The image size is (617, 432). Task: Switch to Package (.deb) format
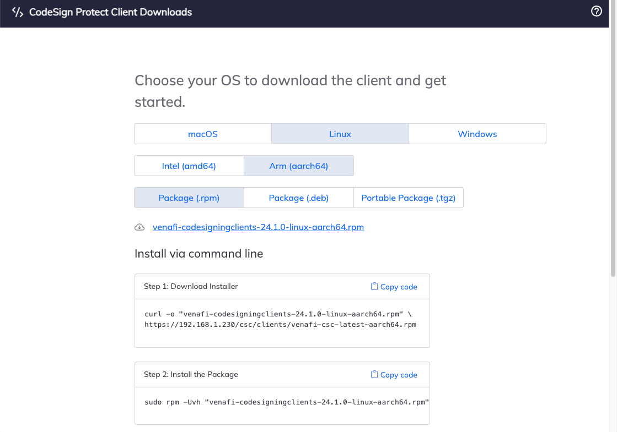pyautogui.click(x=298, y=198)
